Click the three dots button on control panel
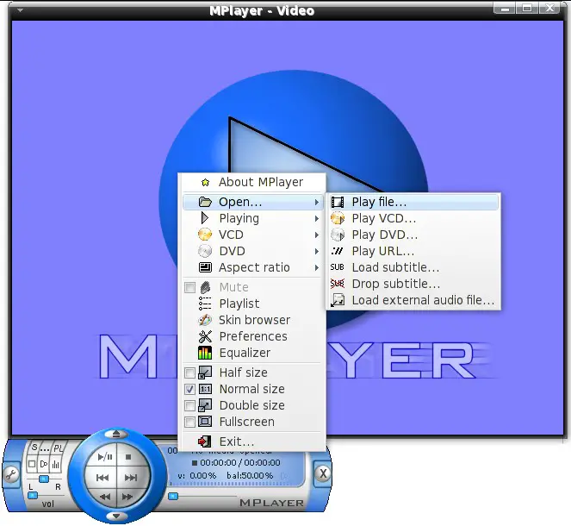 click(45, 449)
